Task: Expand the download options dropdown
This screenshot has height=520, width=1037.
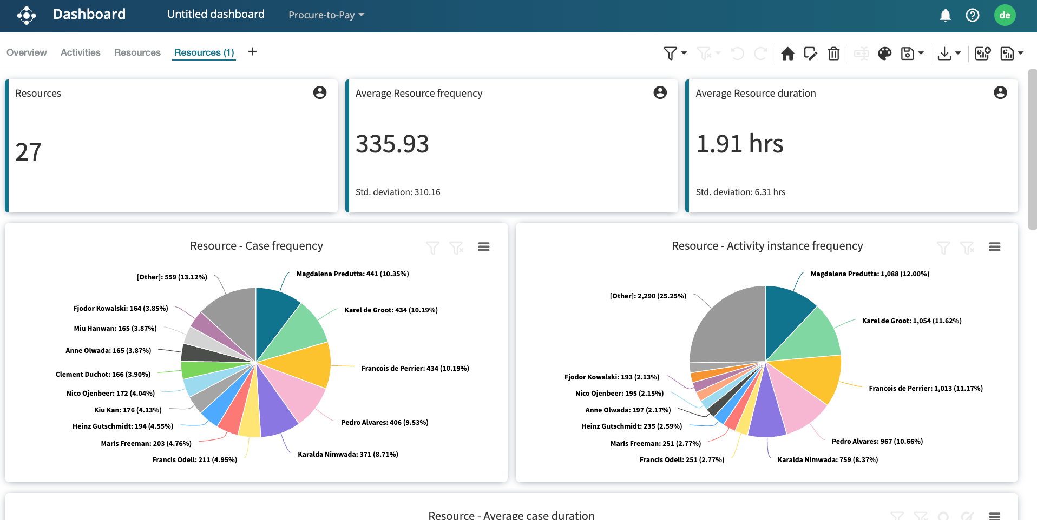Action: point(957,53)
